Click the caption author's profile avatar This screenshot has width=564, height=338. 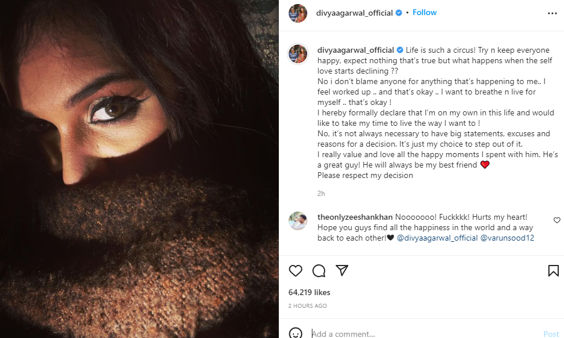coord(298,53)
